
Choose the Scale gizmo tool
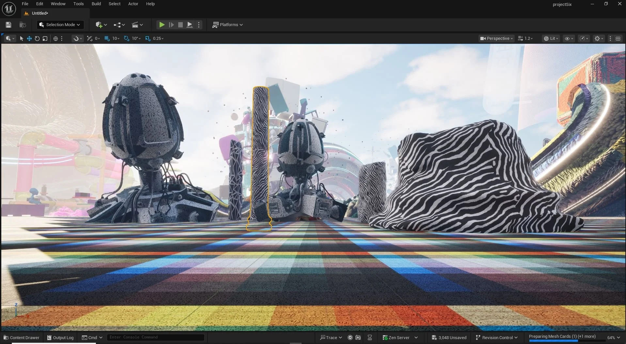45,39
